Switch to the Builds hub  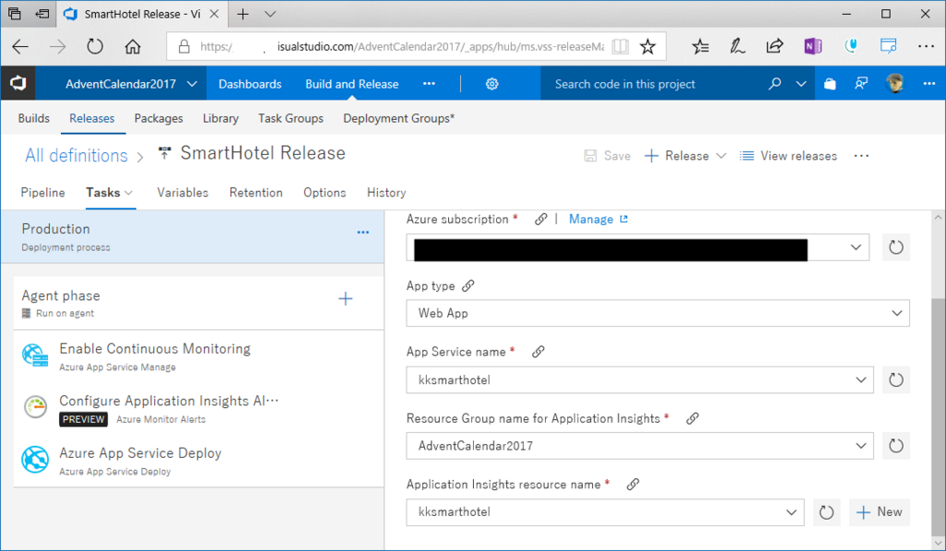coord(34,118)
